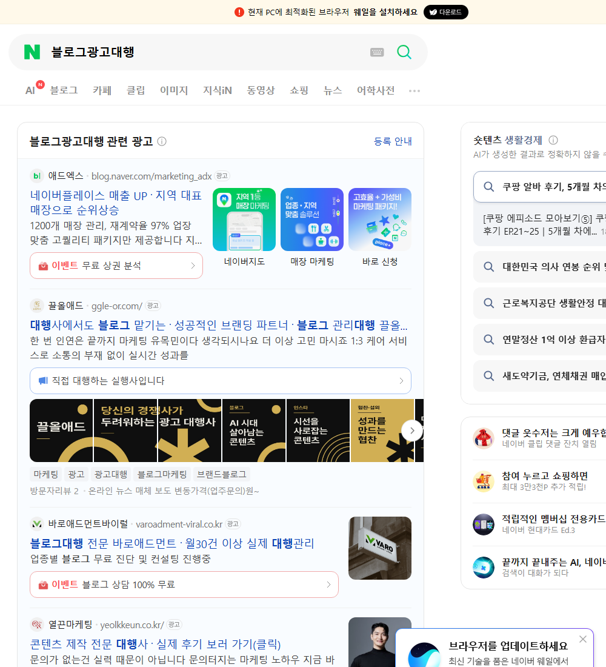Click the green search magnifier icon

(404, 52)
